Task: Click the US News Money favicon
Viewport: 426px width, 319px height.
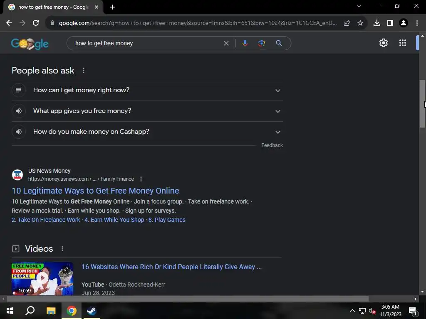Action: [x=17, y=175]
